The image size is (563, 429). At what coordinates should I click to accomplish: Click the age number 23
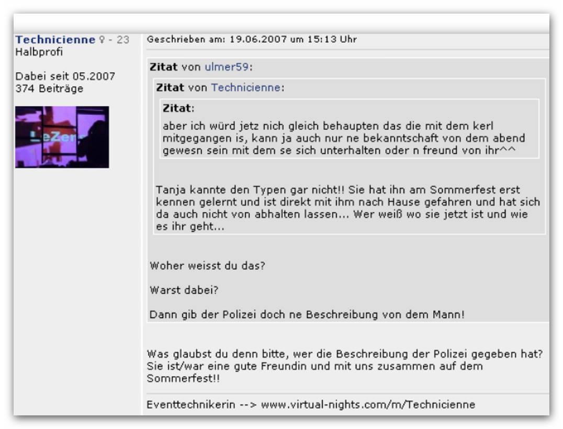(x=123, y=40)
